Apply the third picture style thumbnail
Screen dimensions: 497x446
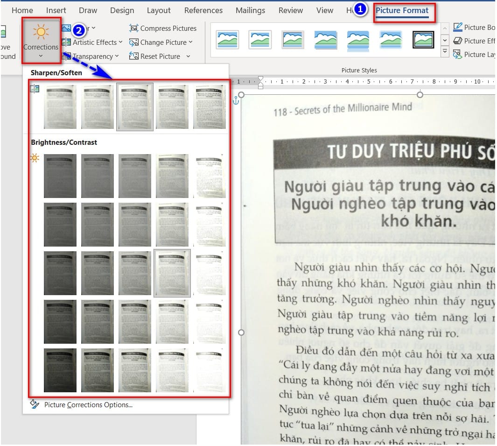(293, 40)
